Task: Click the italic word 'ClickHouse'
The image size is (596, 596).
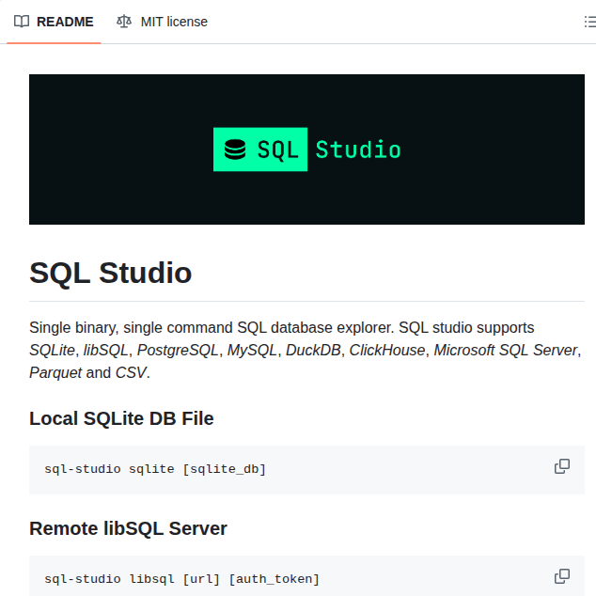Action: coord(387,351)
